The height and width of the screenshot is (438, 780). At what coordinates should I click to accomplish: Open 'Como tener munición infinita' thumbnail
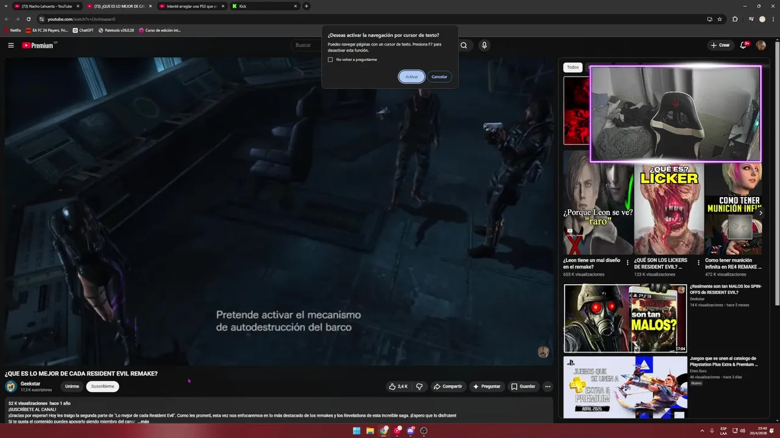point(734,209)
